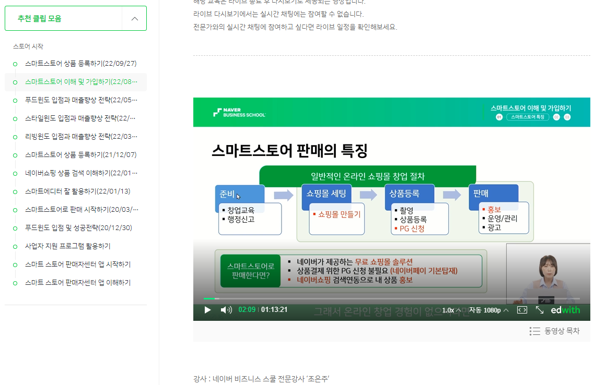Open 스마트 스토어 판매자센터 앱 이해하기 clip
This screenshot has width=594, height=385.
pyautogui.click(x=78, y=283)
